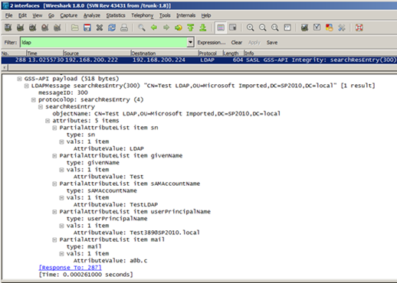Toggle auto scroll in live capture button
The height and width of the screenshot is (283, 397).
coord(233,28)
